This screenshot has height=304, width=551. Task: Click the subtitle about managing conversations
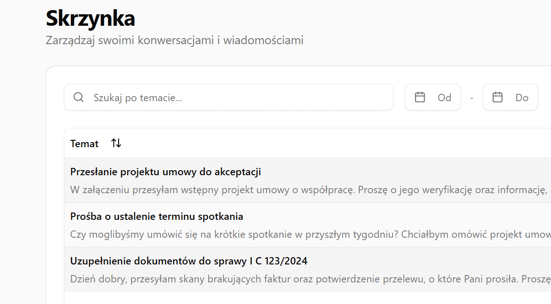174,40
